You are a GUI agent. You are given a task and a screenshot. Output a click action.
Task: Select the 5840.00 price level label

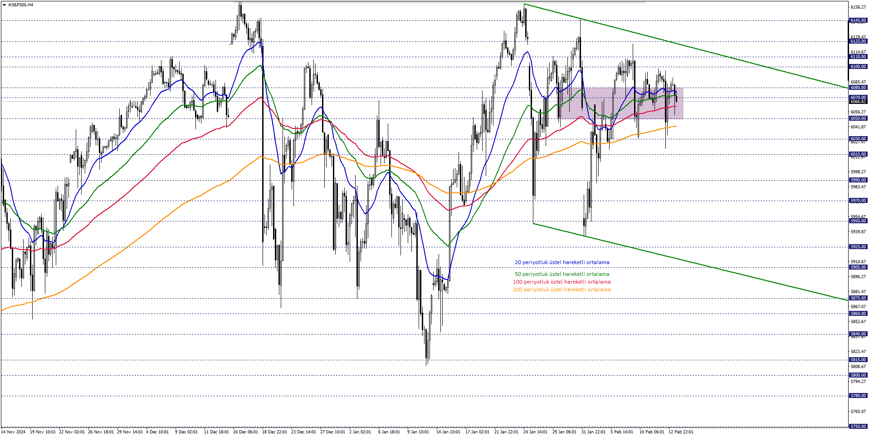pyautogui.click(x=858, y=334)
